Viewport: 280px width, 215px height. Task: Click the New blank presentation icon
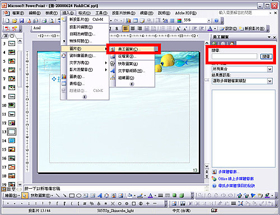7,21
